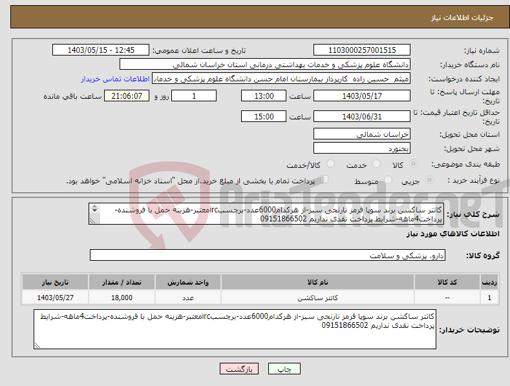Screen dimensions: 510x386
Task: Click the تاریخ نیاز column header
Action: click(56, 282)
